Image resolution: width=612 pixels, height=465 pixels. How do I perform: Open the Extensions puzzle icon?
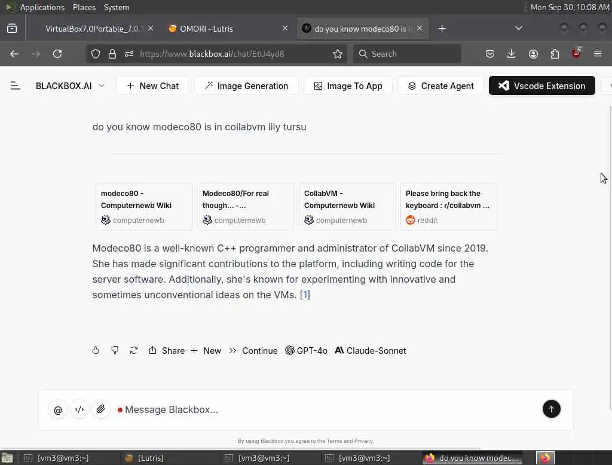pos(555,54)
